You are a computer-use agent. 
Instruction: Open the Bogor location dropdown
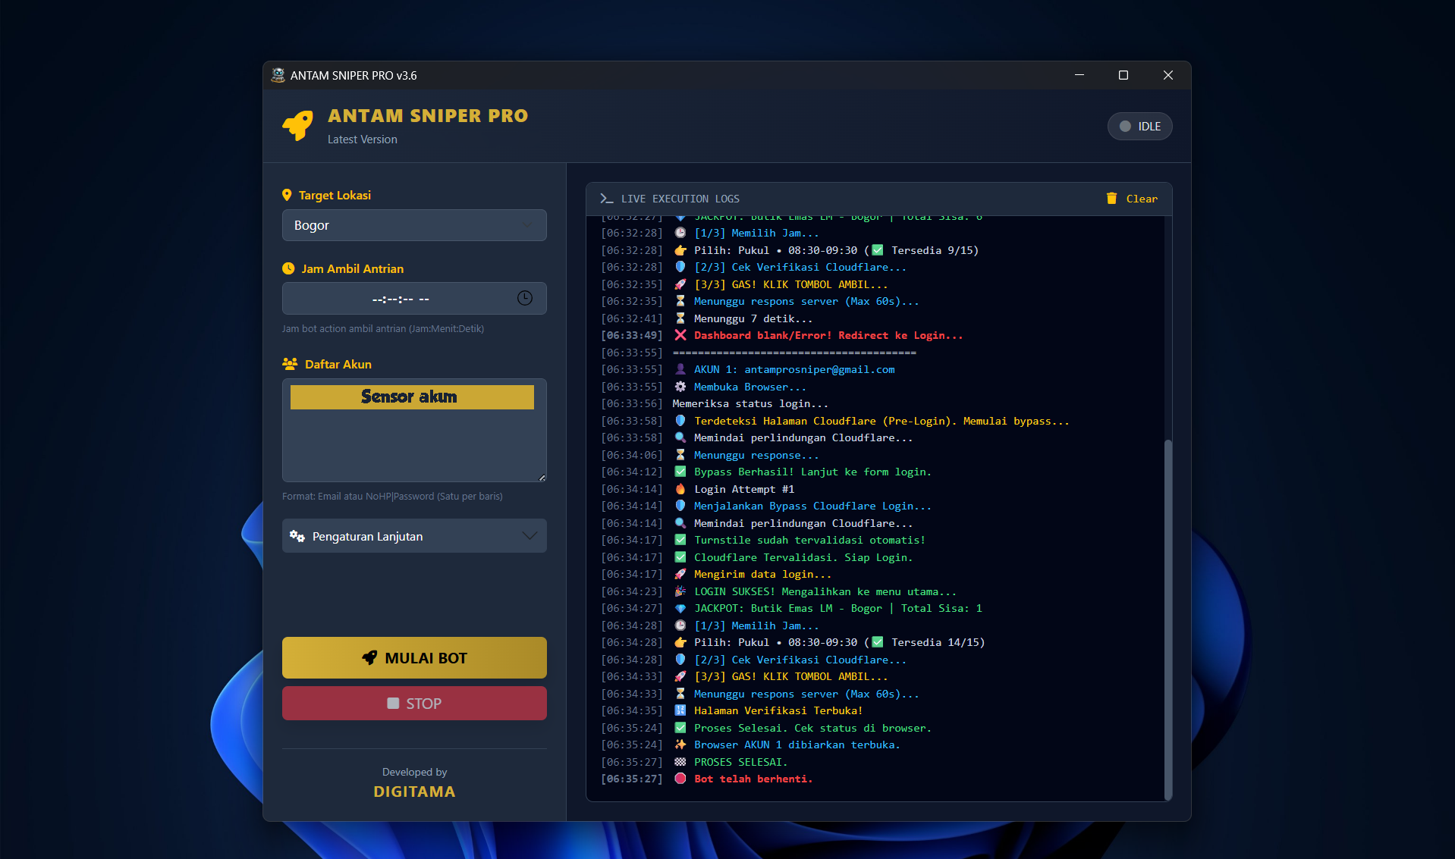414,225
